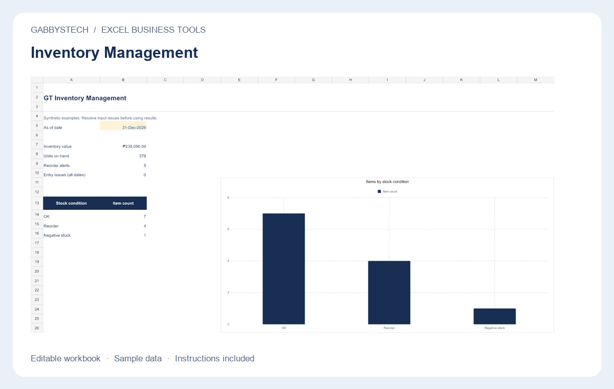Viewport: 614px width, 389px height.
Task: Select row 17 header
Action: (x=37, y=243)
